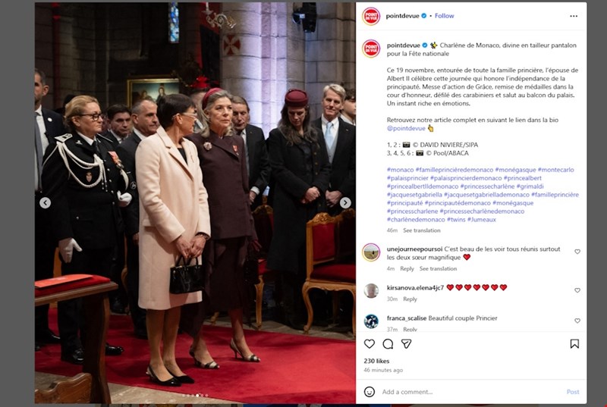
Task: Open the pointdevue profile picture in the header
Action: point(371,16)
